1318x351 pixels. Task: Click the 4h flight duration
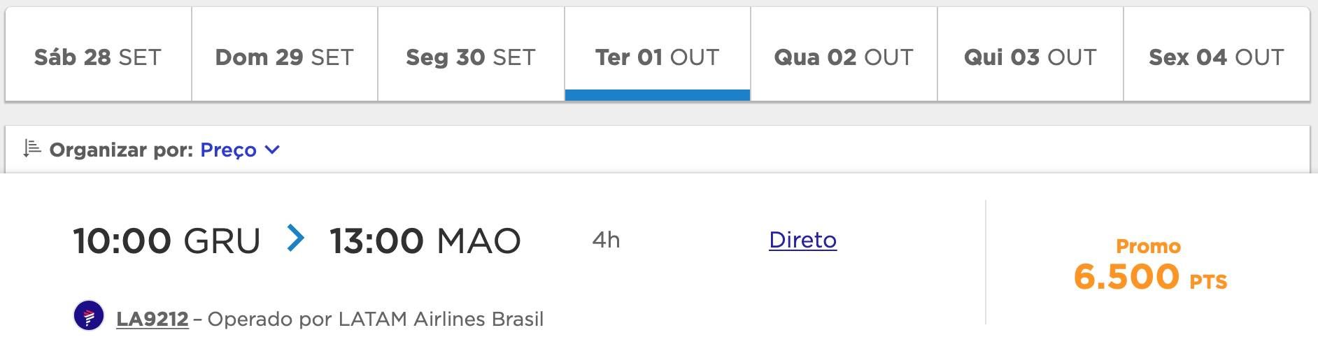point(606,240)
